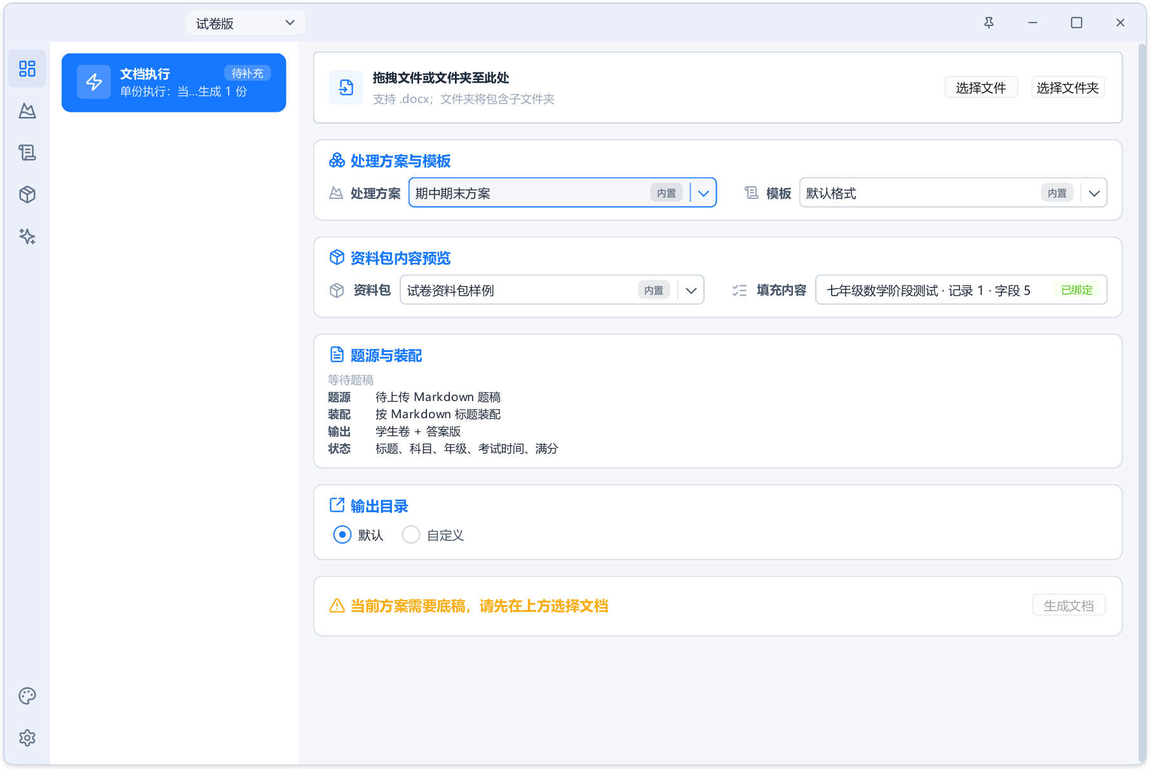Select the 自定义 output directory radio button
The image size is (1150, 769).
tap(411, 534)
